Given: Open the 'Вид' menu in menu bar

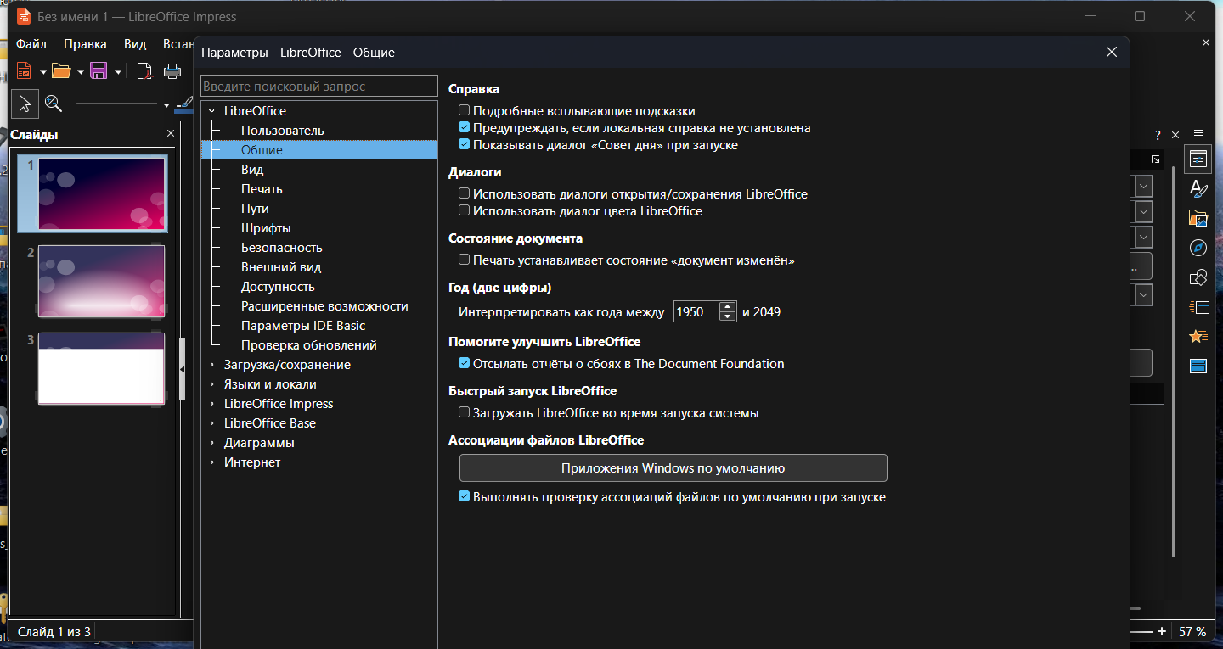Looking at the screenshot, I should [x=135, y=44].
